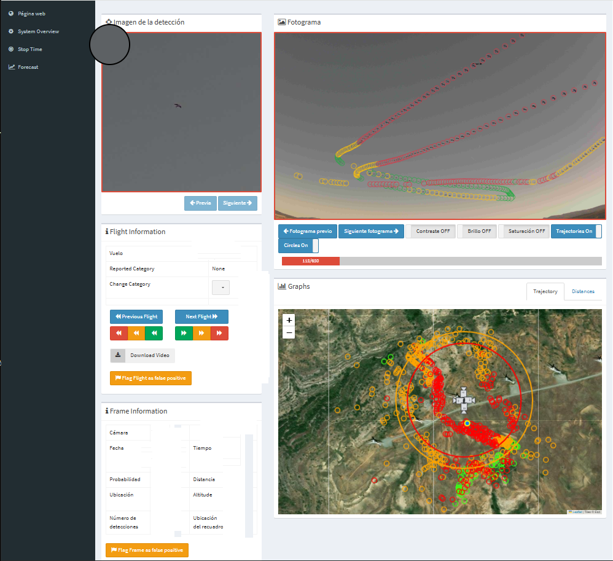Zoom in on the trajectory map
The height and width of the screenshot is (561, 613).
[289, 320]
